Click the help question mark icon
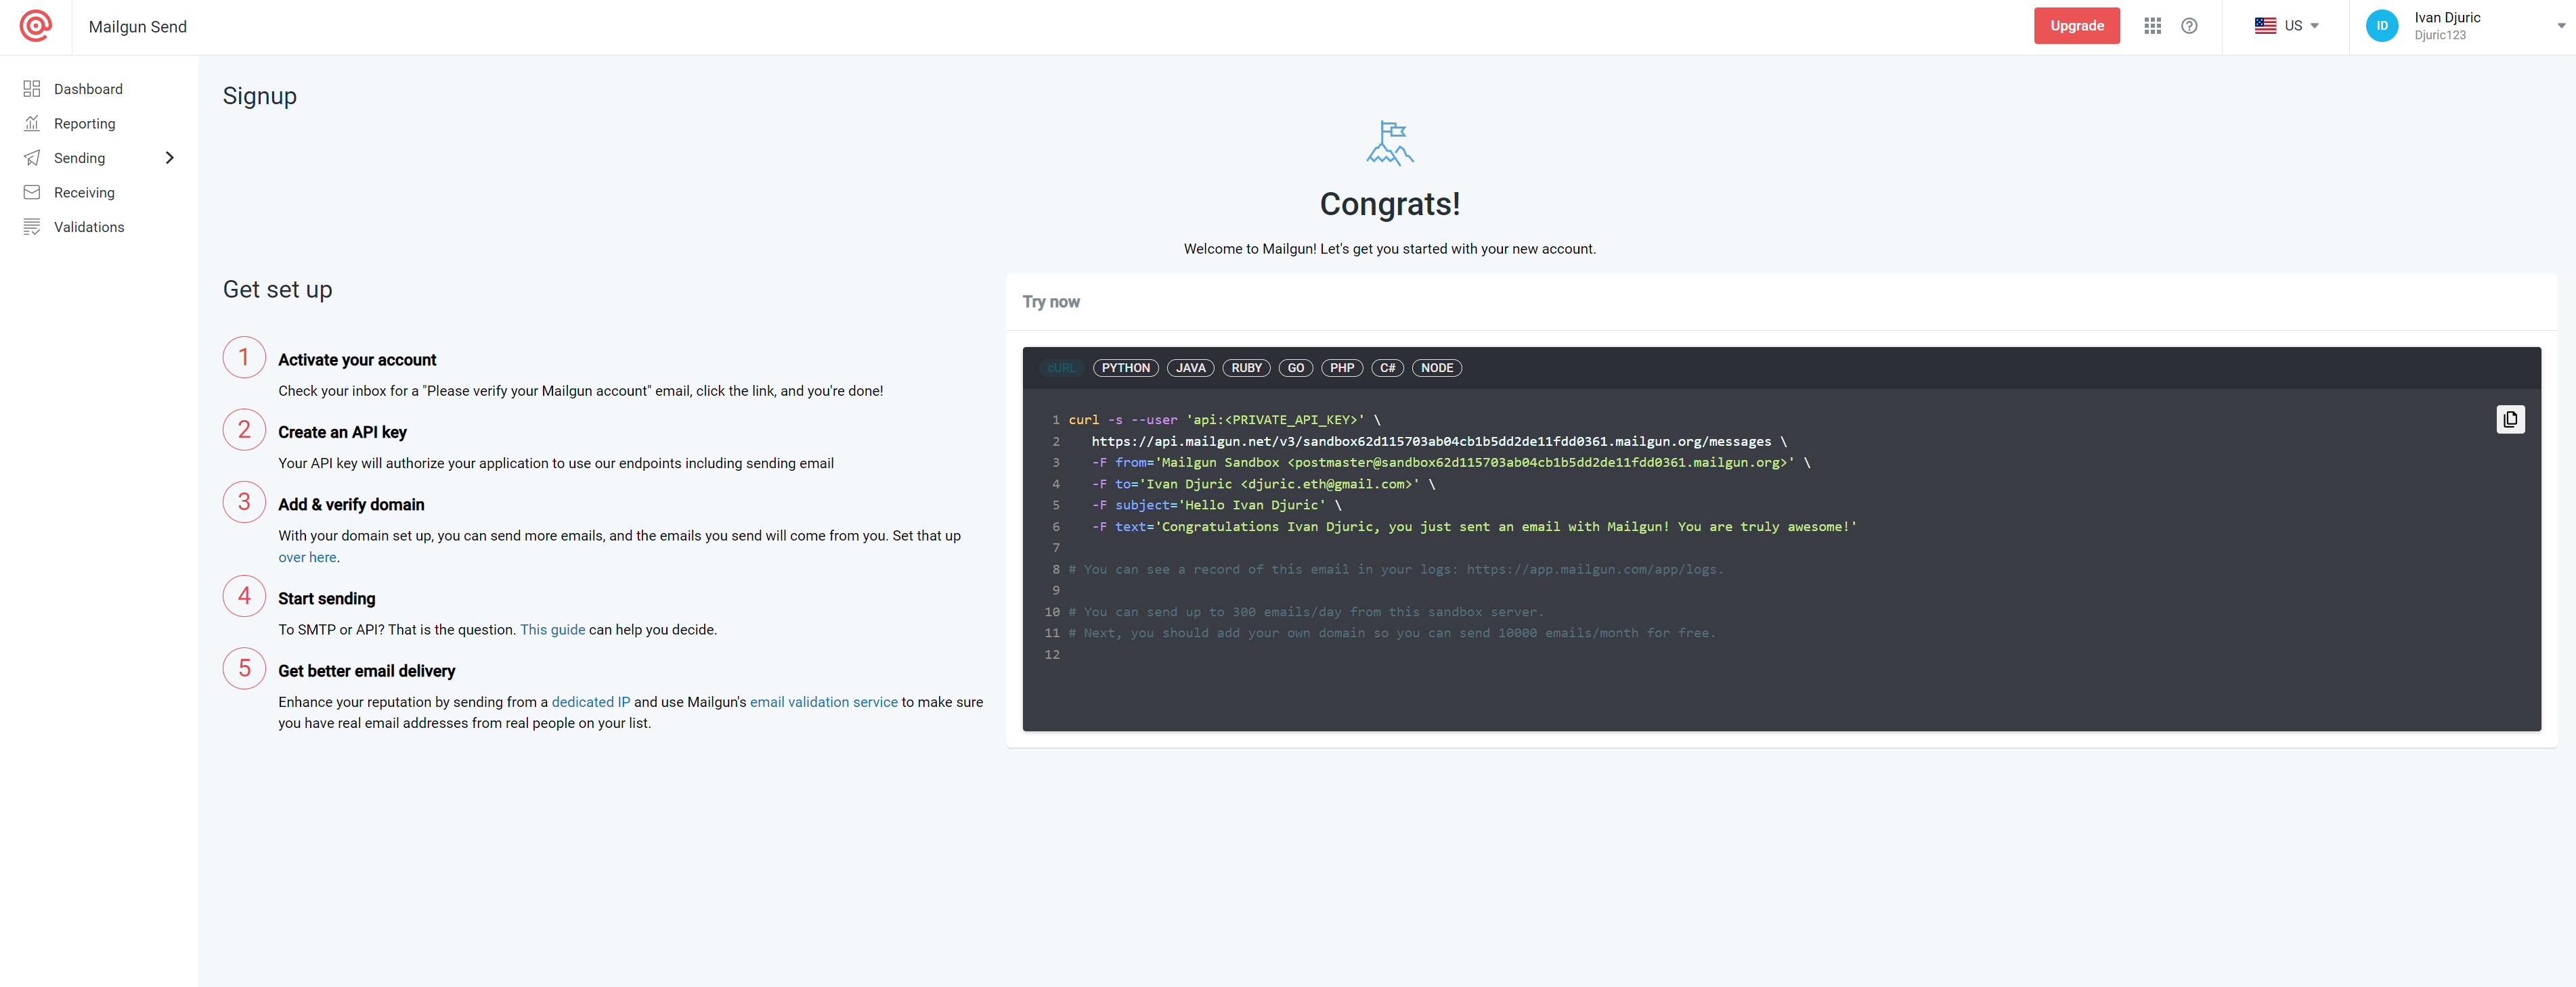 (2189, 25)
